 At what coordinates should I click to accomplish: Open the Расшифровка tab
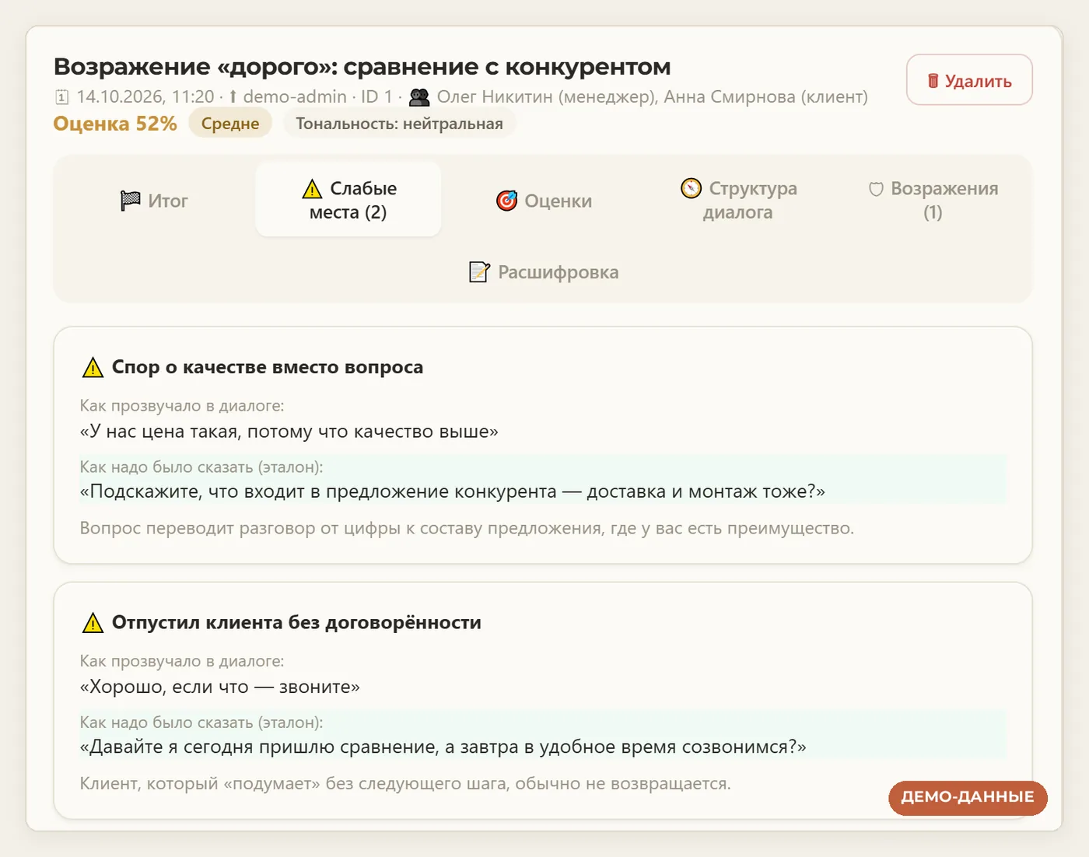(544, 272)
